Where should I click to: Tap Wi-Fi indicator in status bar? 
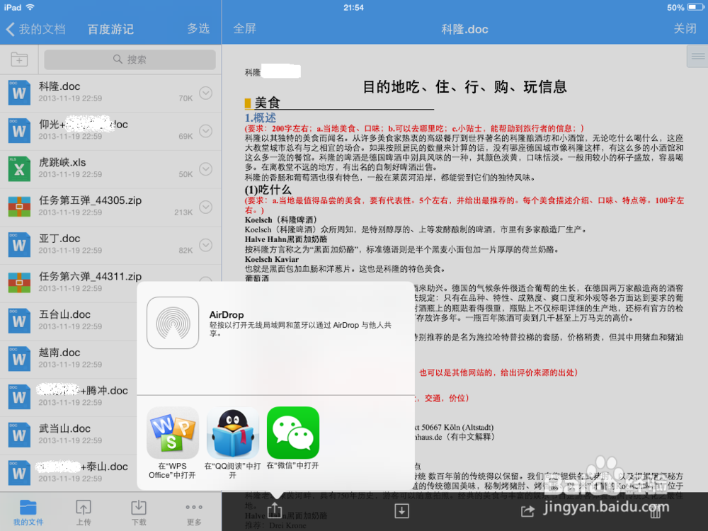[30, 7]
